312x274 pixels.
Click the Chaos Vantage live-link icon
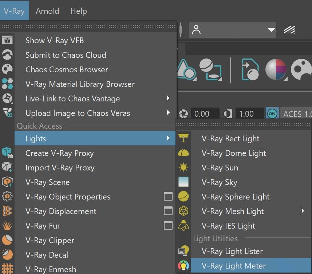(x=7, y=98)
